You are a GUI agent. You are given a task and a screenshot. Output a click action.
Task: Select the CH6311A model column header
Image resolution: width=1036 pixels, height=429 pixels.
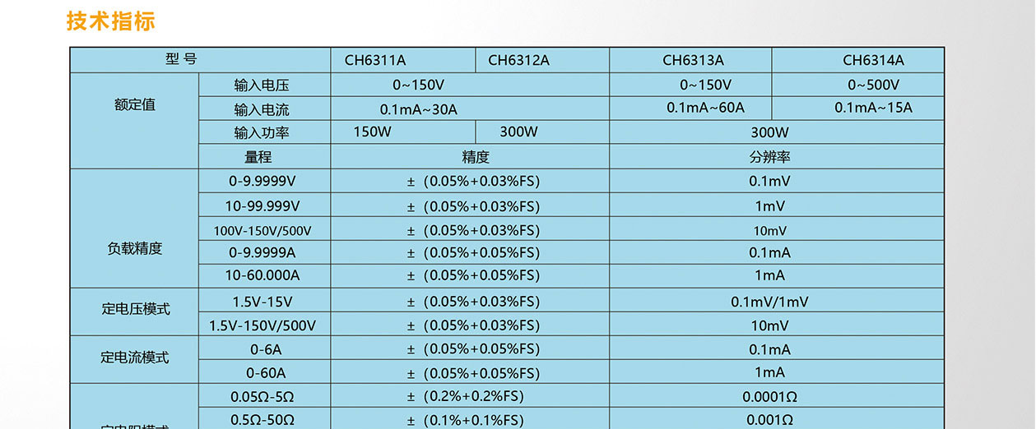pyautogui.click(x=374, y=60)
